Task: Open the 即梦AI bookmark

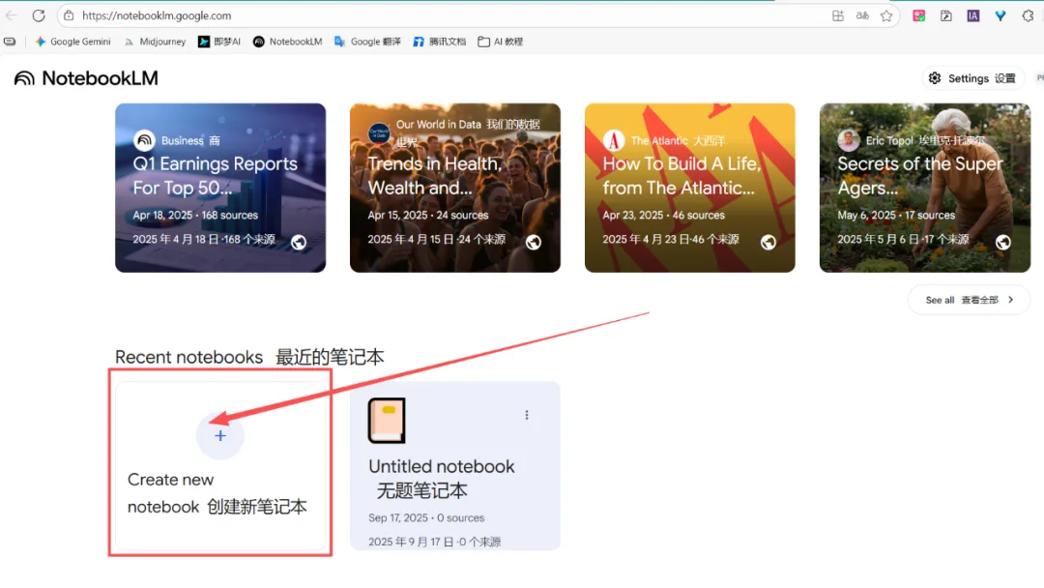Action: point(219,42)
